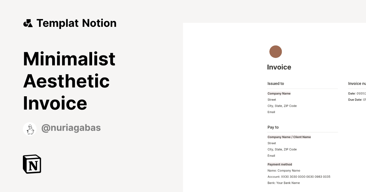The width and height of the screenshot is (366, 192).
Task: Click the brown circle page icon
Action: tap(275, 52)
